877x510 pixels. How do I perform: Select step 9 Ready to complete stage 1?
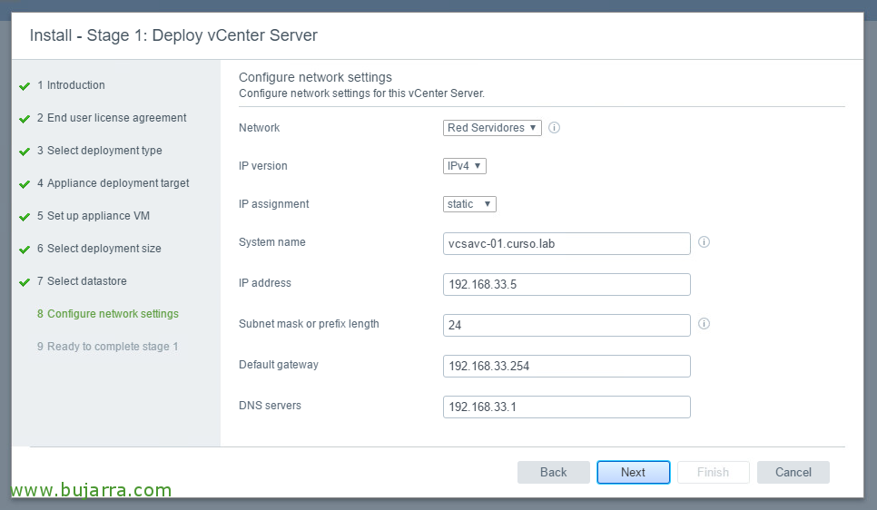point(107,346)
